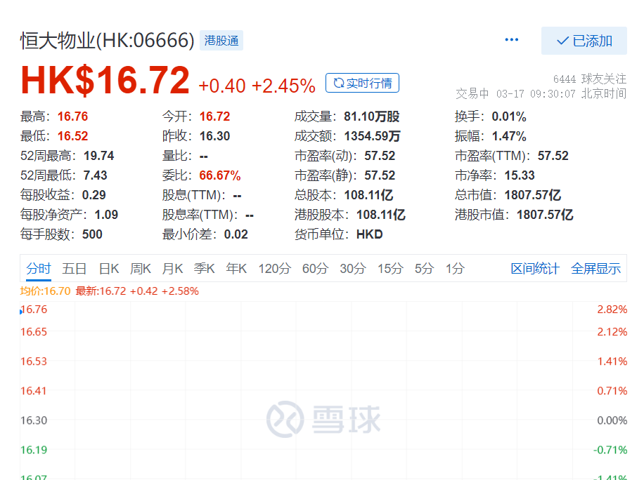Click the 实时行情 button
The image size is (644, 480).
(x=362, y=83)
